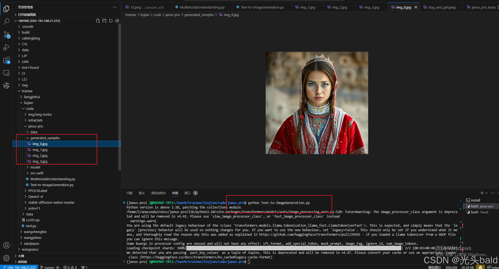Click the SSH remote status indicator
The width and height of the screenshot is (499, 269).
tap(19, 267)
